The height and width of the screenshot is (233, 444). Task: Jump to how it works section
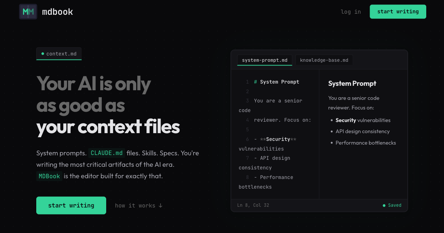click(139, 206)
